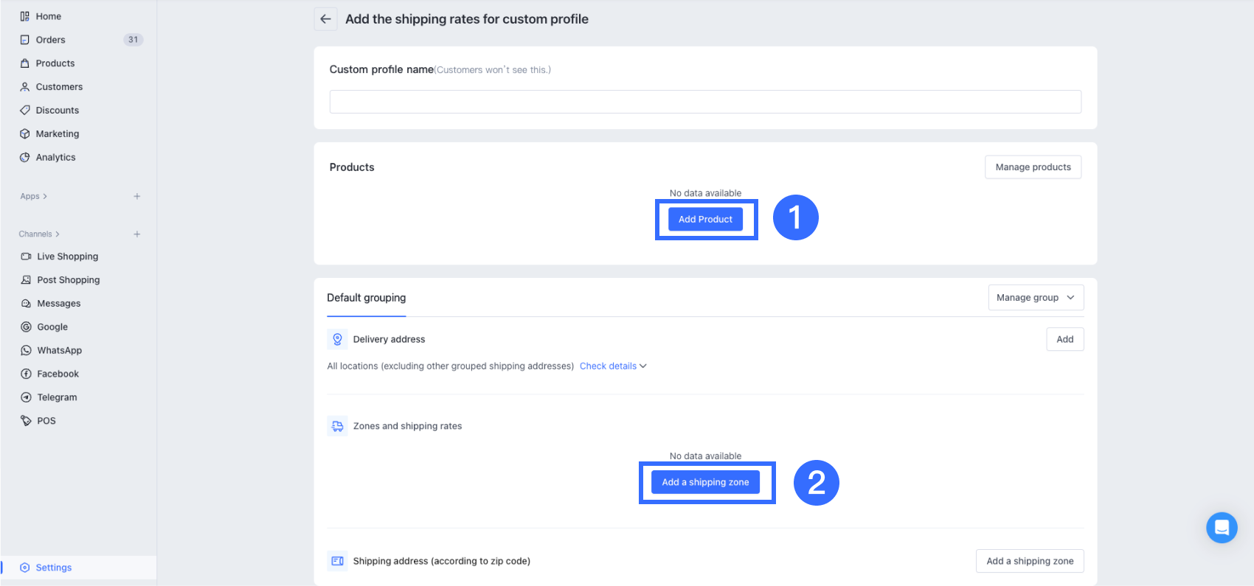
Task: Click the WhatsApp channel icon
Action: coord(27,350)
